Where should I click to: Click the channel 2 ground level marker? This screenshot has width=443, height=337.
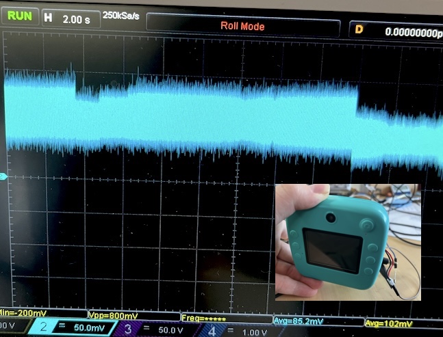click(3, 176)
